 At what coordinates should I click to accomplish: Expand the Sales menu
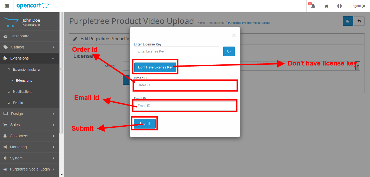[30, 125]
